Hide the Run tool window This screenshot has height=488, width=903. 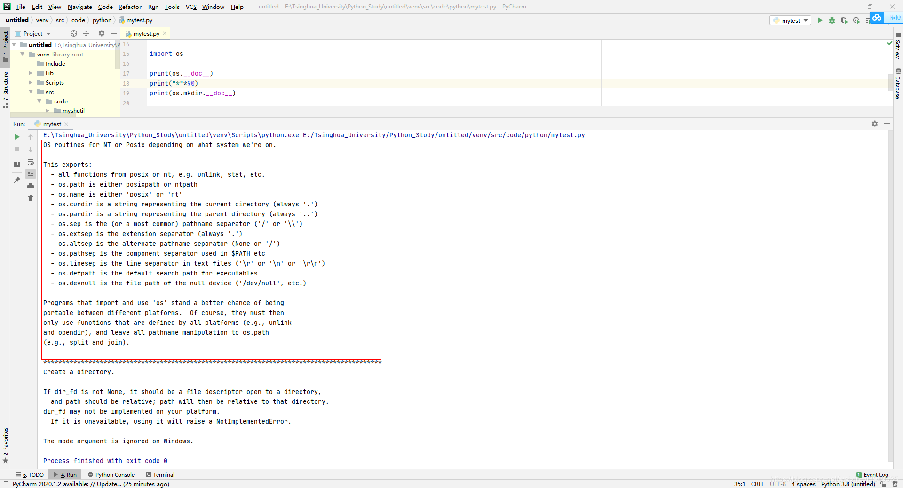[887, 124]
